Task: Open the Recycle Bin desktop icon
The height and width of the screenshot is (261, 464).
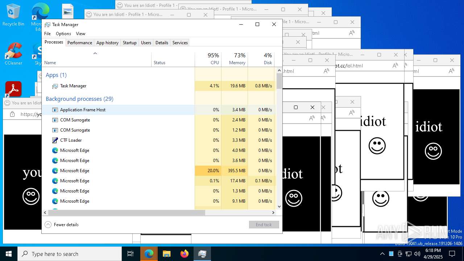Action: pyautogui.click(x=13, y=15)
